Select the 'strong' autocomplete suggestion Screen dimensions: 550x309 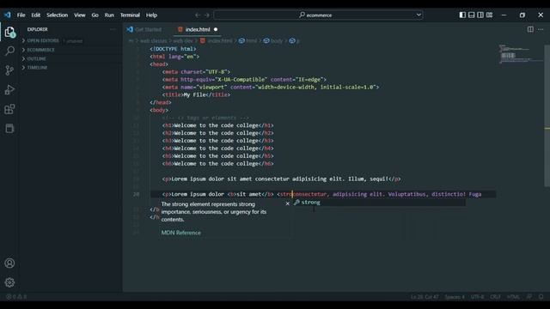(x=379, y=203)
